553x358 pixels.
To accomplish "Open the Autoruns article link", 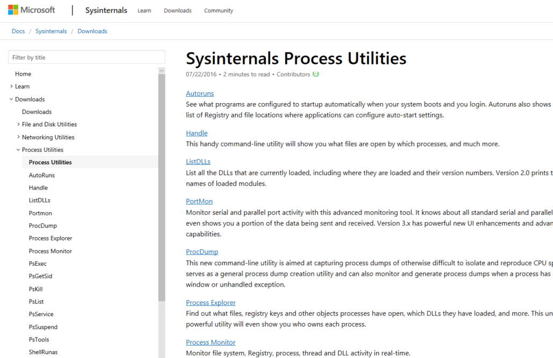I will 200,93.
